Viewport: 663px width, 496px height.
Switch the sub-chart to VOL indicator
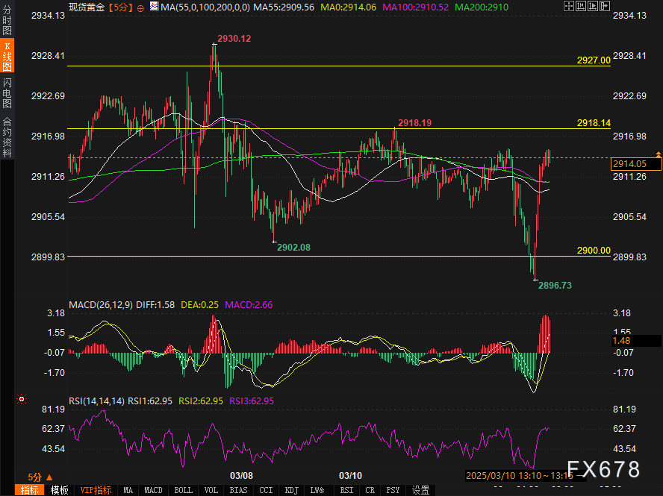coord(211,490)
